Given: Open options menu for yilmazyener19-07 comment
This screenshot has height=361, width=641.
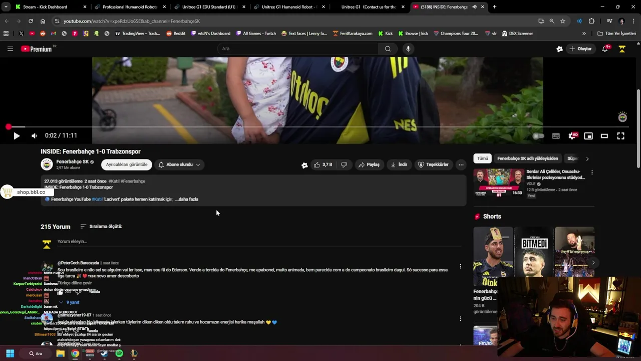Looking at the screenshot, I should (x=460, y=318).
